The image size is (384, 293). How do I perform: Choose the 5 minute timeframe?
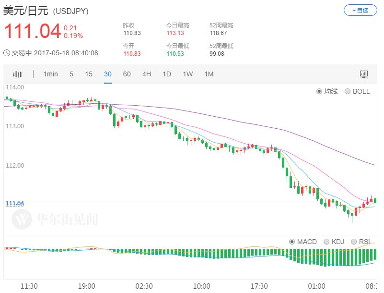click(71, 74)
